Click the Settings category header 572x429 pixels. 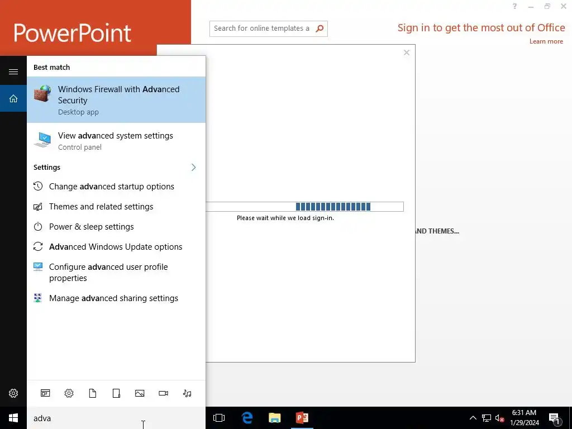point(47,167)
